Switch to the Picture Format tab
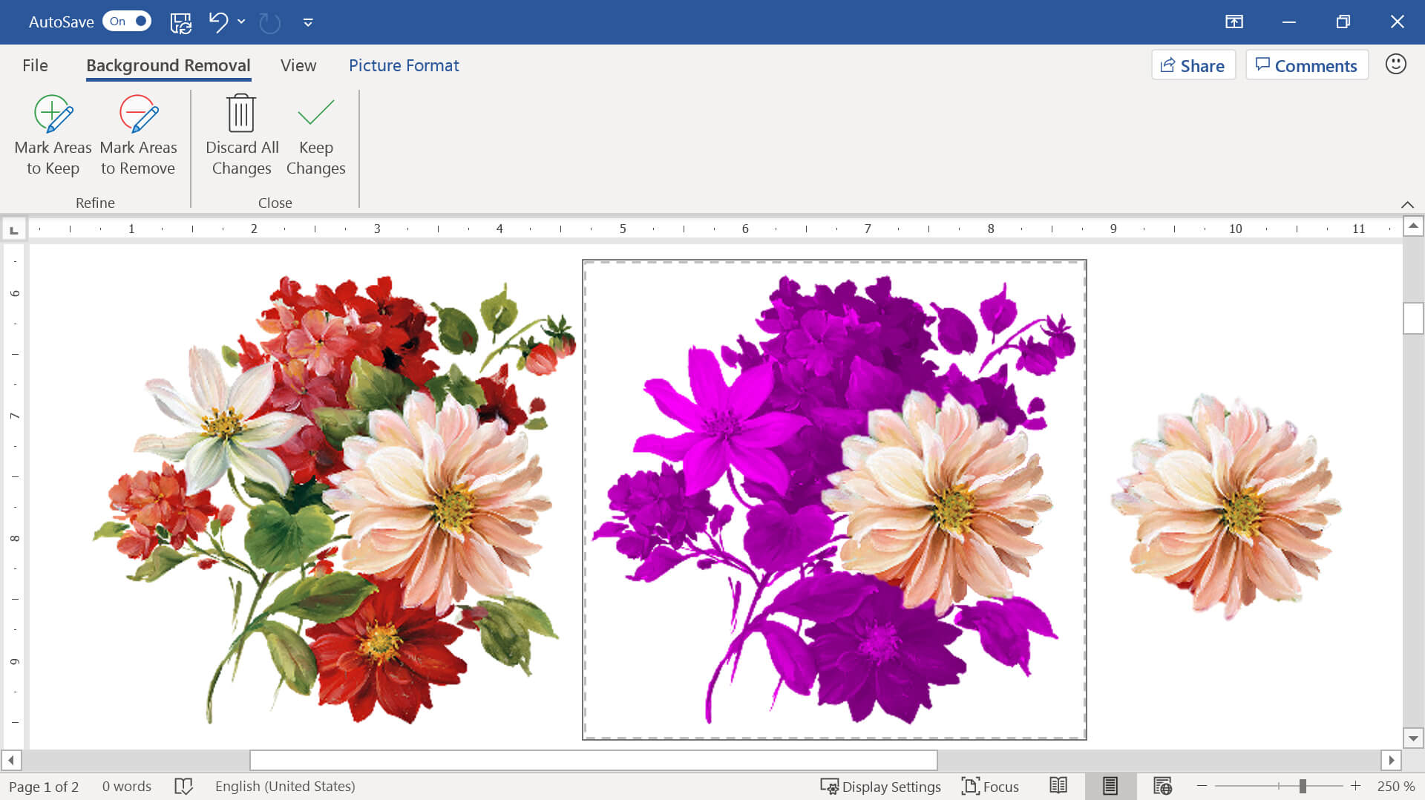 click(x=404, y=65)
